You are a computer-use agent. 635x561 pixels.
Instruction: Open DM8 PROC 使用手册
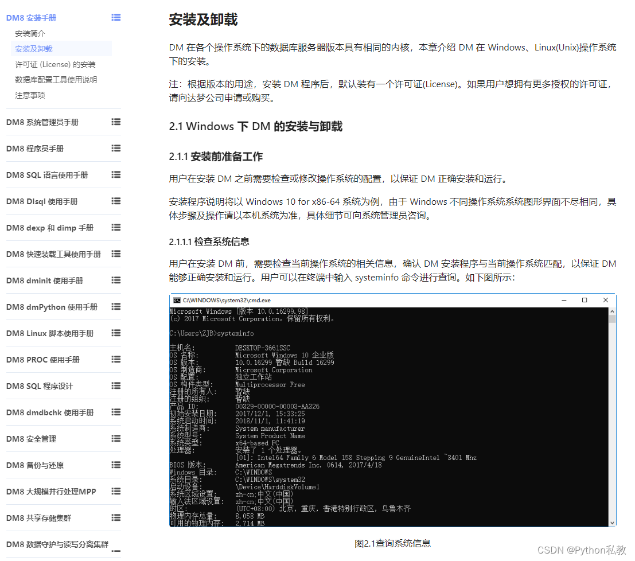point(43,360)
